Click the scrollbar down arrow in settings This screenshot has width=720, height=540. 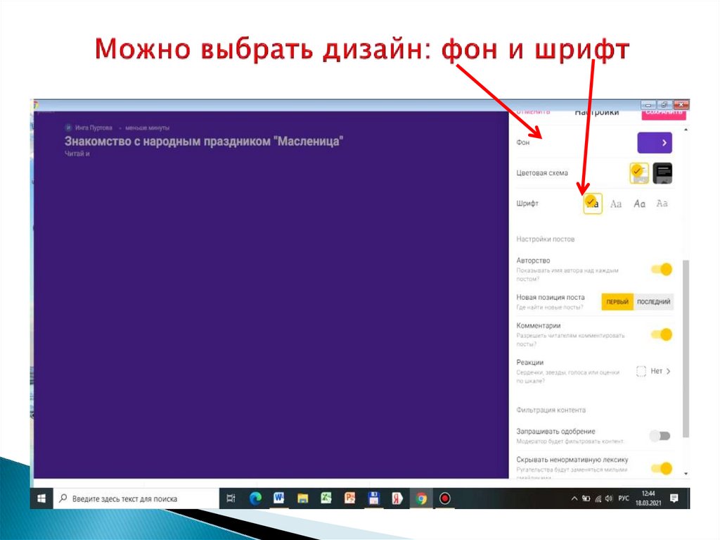(x=686, y=473)
